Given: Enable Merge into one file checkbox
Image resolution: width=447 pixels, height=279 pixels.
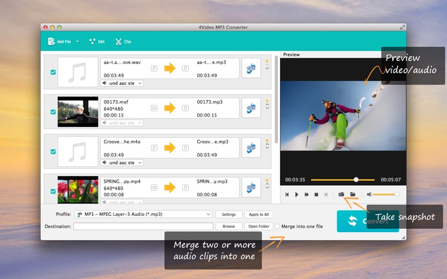Looking at the screenshot, I should pyautogui.click(x=277, y=227).
